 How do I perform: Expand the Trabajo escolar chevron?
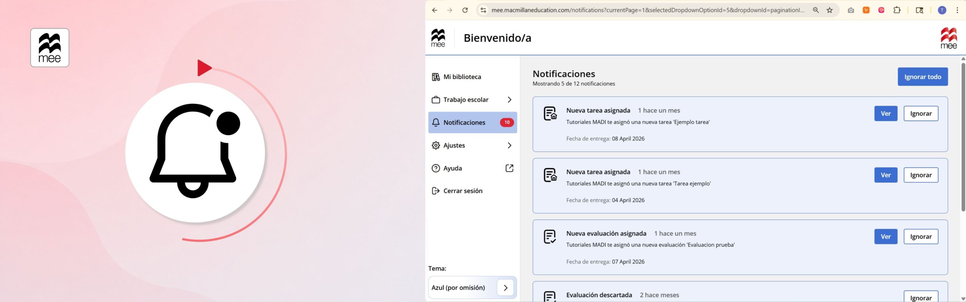click(x=509, y=100)
